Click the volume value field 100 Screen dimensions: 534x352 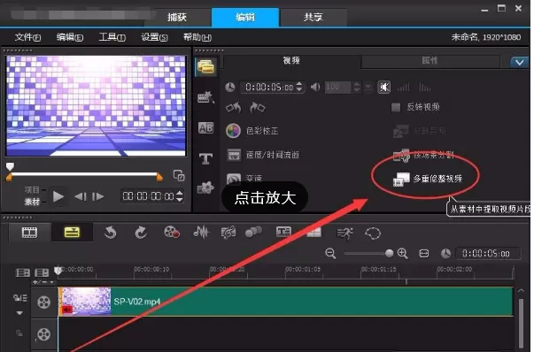337,87
